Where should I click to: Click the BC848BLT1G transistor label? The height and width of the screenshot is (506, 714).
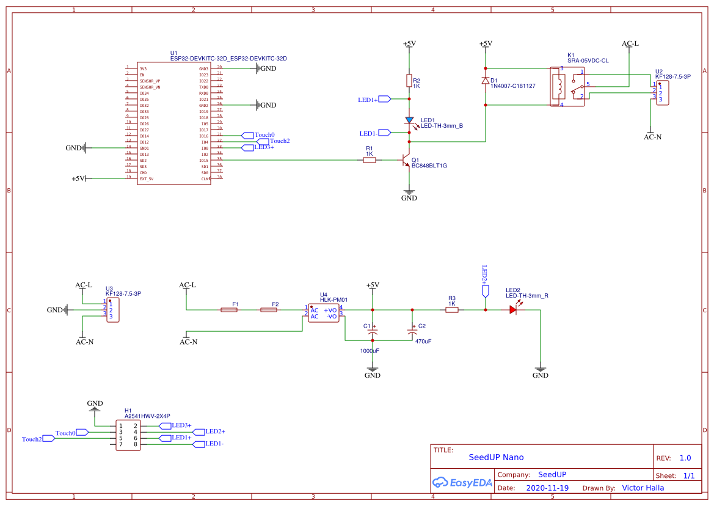[x=429, y=166]
